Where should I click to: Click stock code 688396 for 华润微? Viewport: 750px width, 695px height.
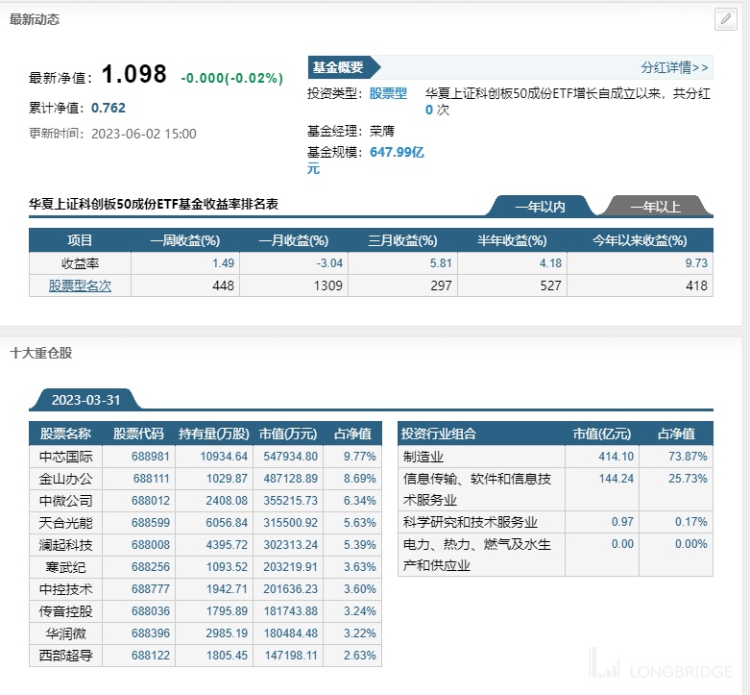(x=151, y=633)
